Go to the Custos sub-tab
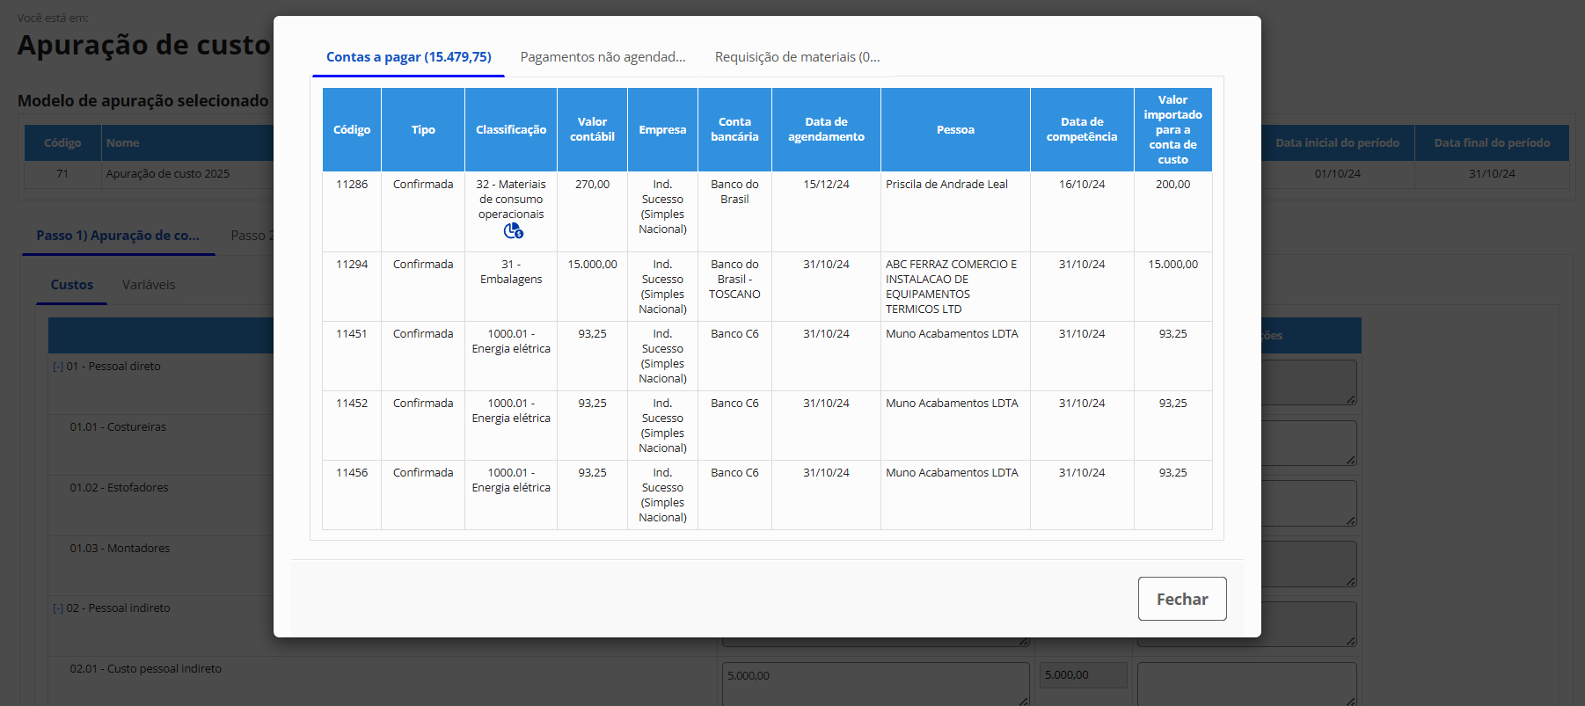 pos(72,285)
